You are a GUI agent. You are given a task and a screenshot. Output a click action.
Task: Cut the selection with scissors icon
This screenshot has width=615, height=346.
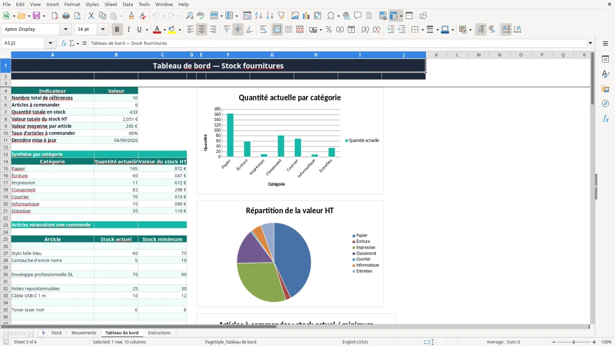point(91,16)
